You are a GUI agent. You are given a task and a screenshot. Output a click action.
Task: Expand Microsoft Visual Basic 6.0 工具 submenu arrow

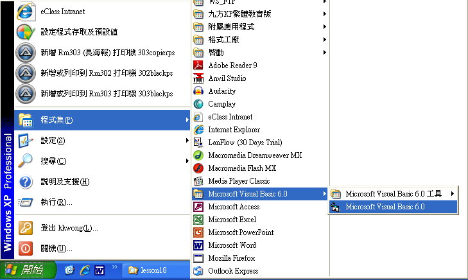pos(453,194)
